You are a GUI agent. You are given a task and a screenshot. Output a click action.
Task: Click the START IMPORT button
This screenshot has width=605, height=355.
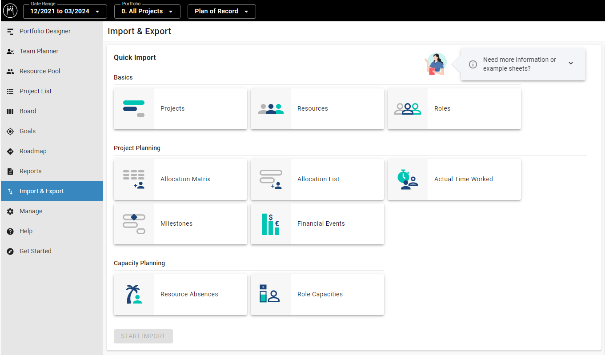pos(143,336)
